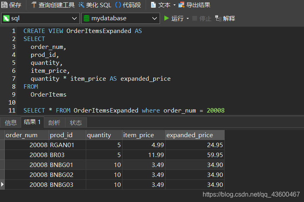
Task: Open the query builder tool icon
Action: 34,5
